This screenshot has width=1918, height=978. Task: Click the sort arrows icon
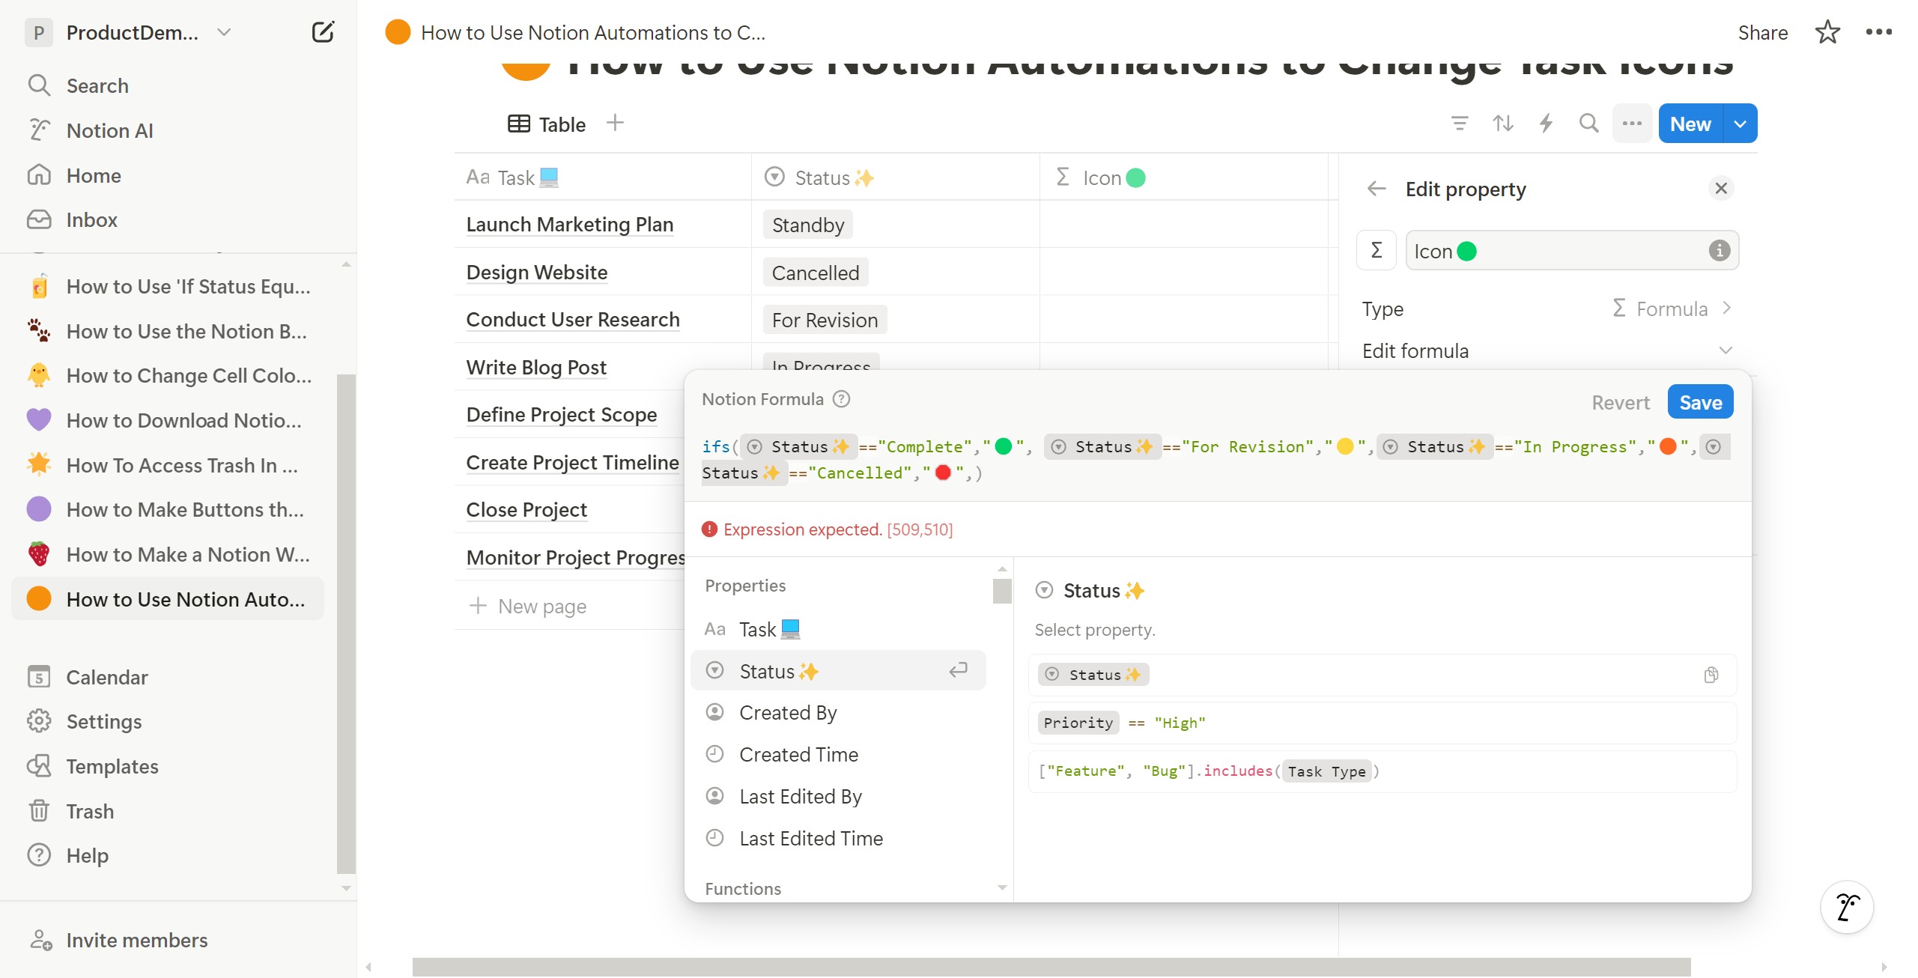[x=1502, y=124]
